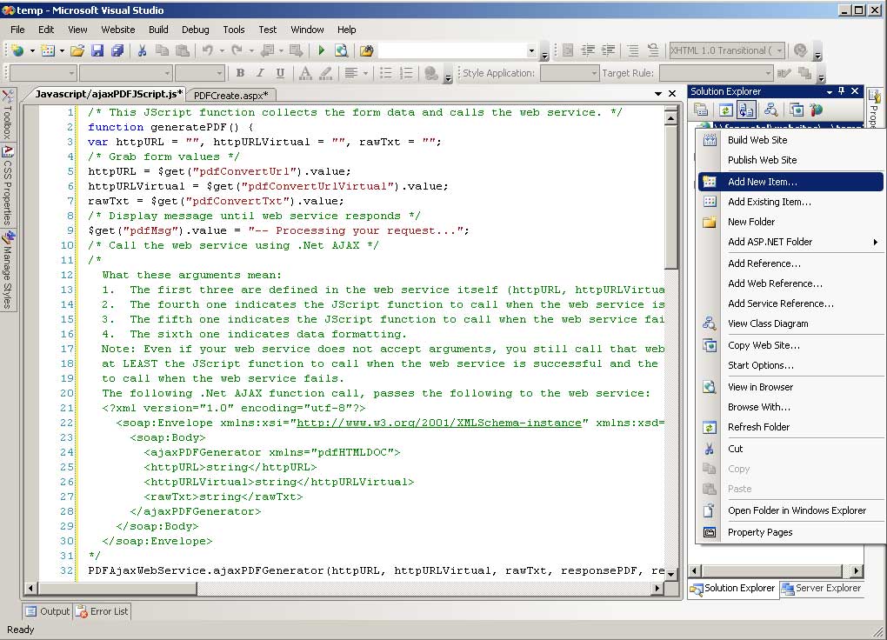Click the Save All icon

pyautogui.click(x=117, y=51)
